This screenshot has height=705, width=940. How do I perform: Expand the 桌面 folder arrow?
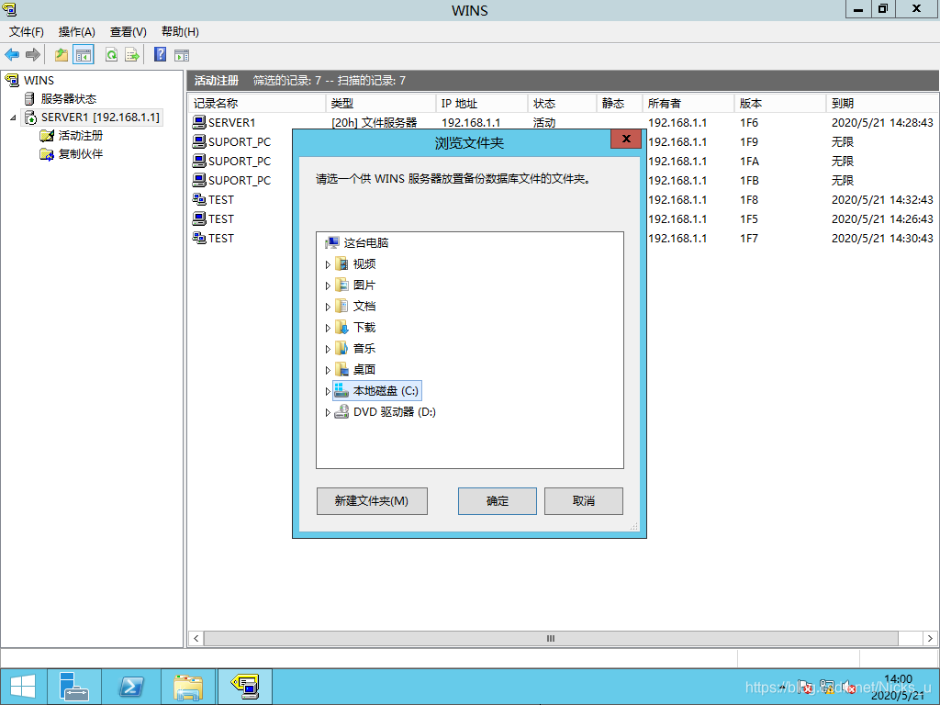(328, 370)
